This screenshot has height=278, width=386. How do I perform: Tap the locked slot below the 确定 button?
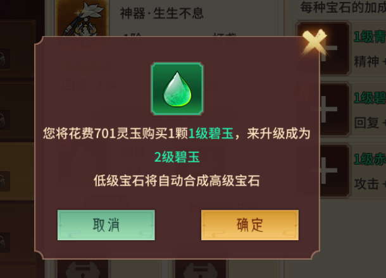click(x=201, y=269)
